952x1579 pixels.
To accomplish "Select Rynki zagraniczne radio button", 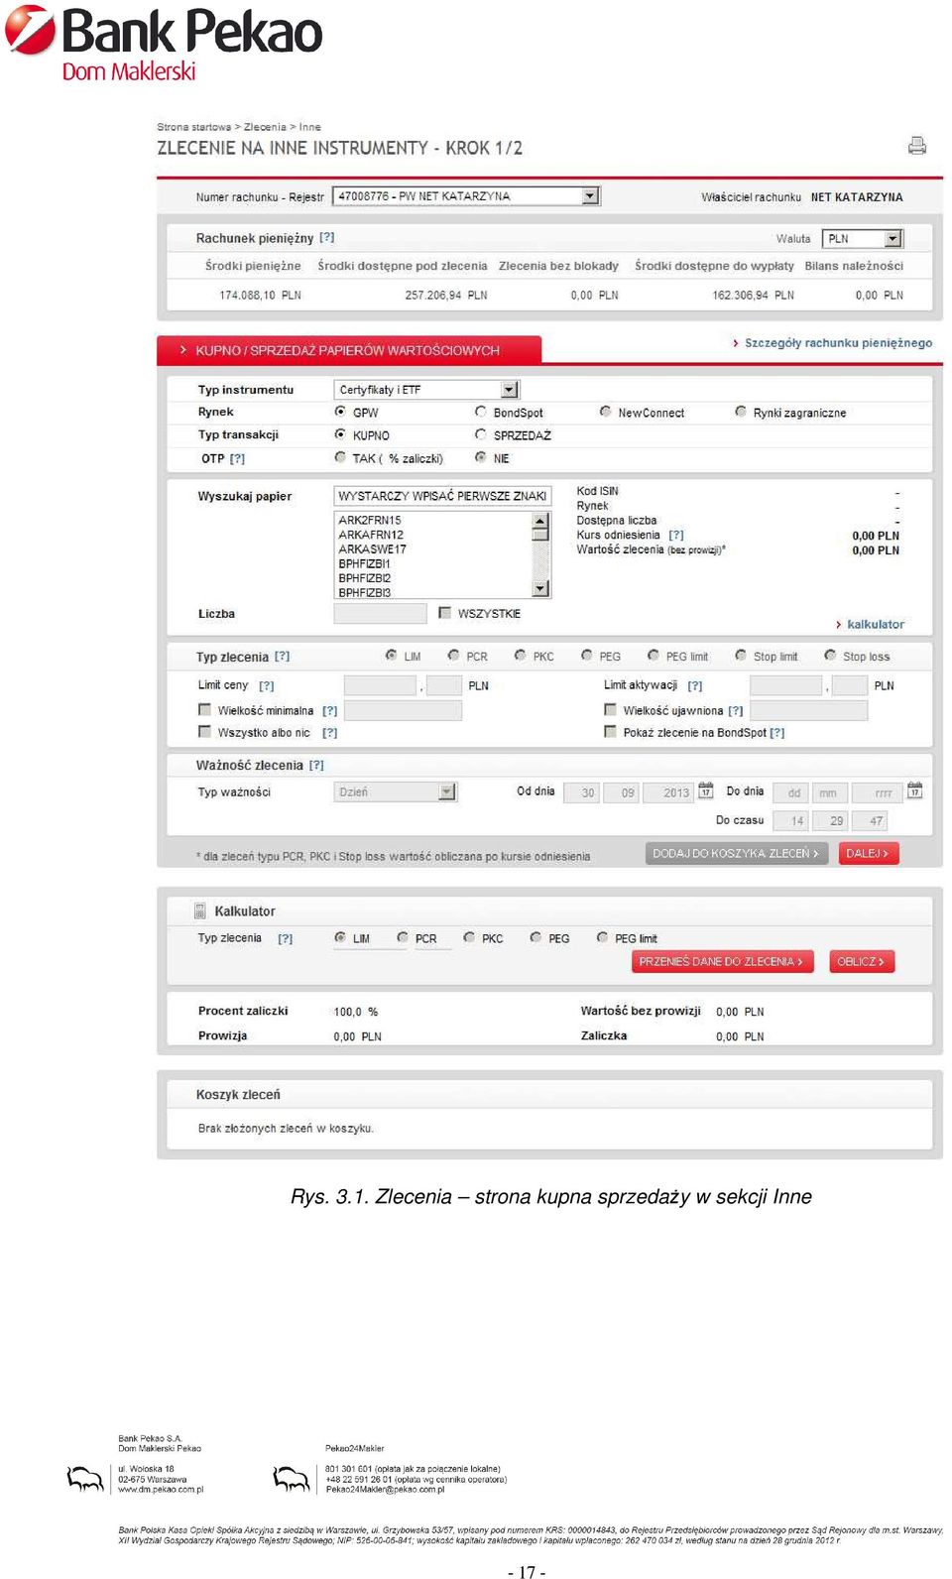I will pyautogui.click(x=741, y=412).
